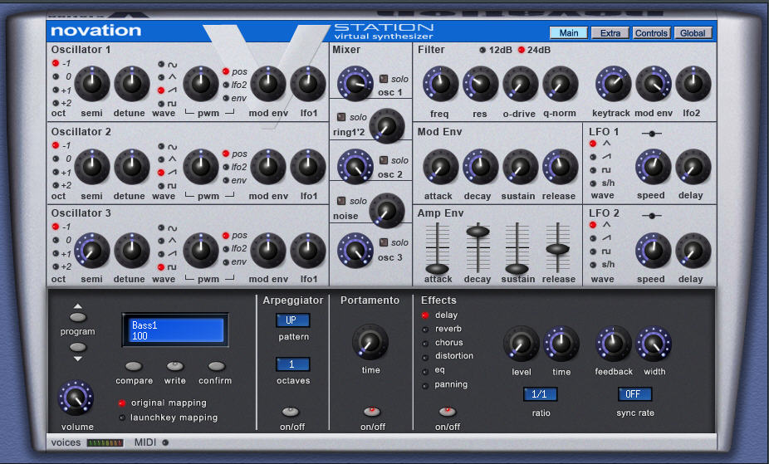This screenshot has height=464, width=769.
Task: Click the Mixer ring1*2 level knob
Action: 386,126
